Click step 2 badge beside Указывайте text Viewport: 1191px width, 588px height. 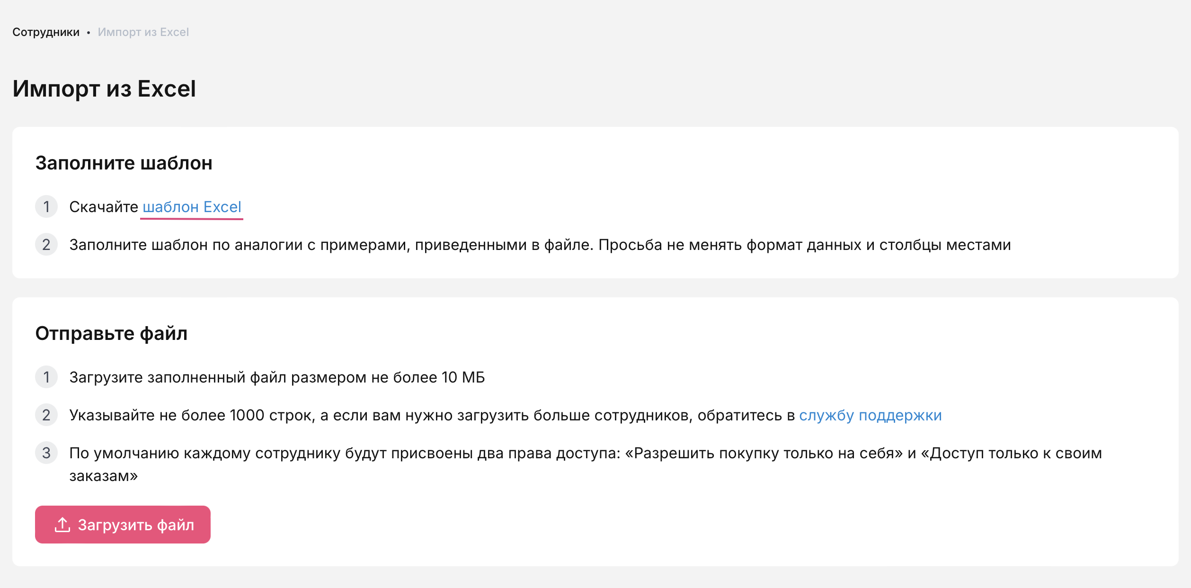pyautogui.click(x=46, y=415)
